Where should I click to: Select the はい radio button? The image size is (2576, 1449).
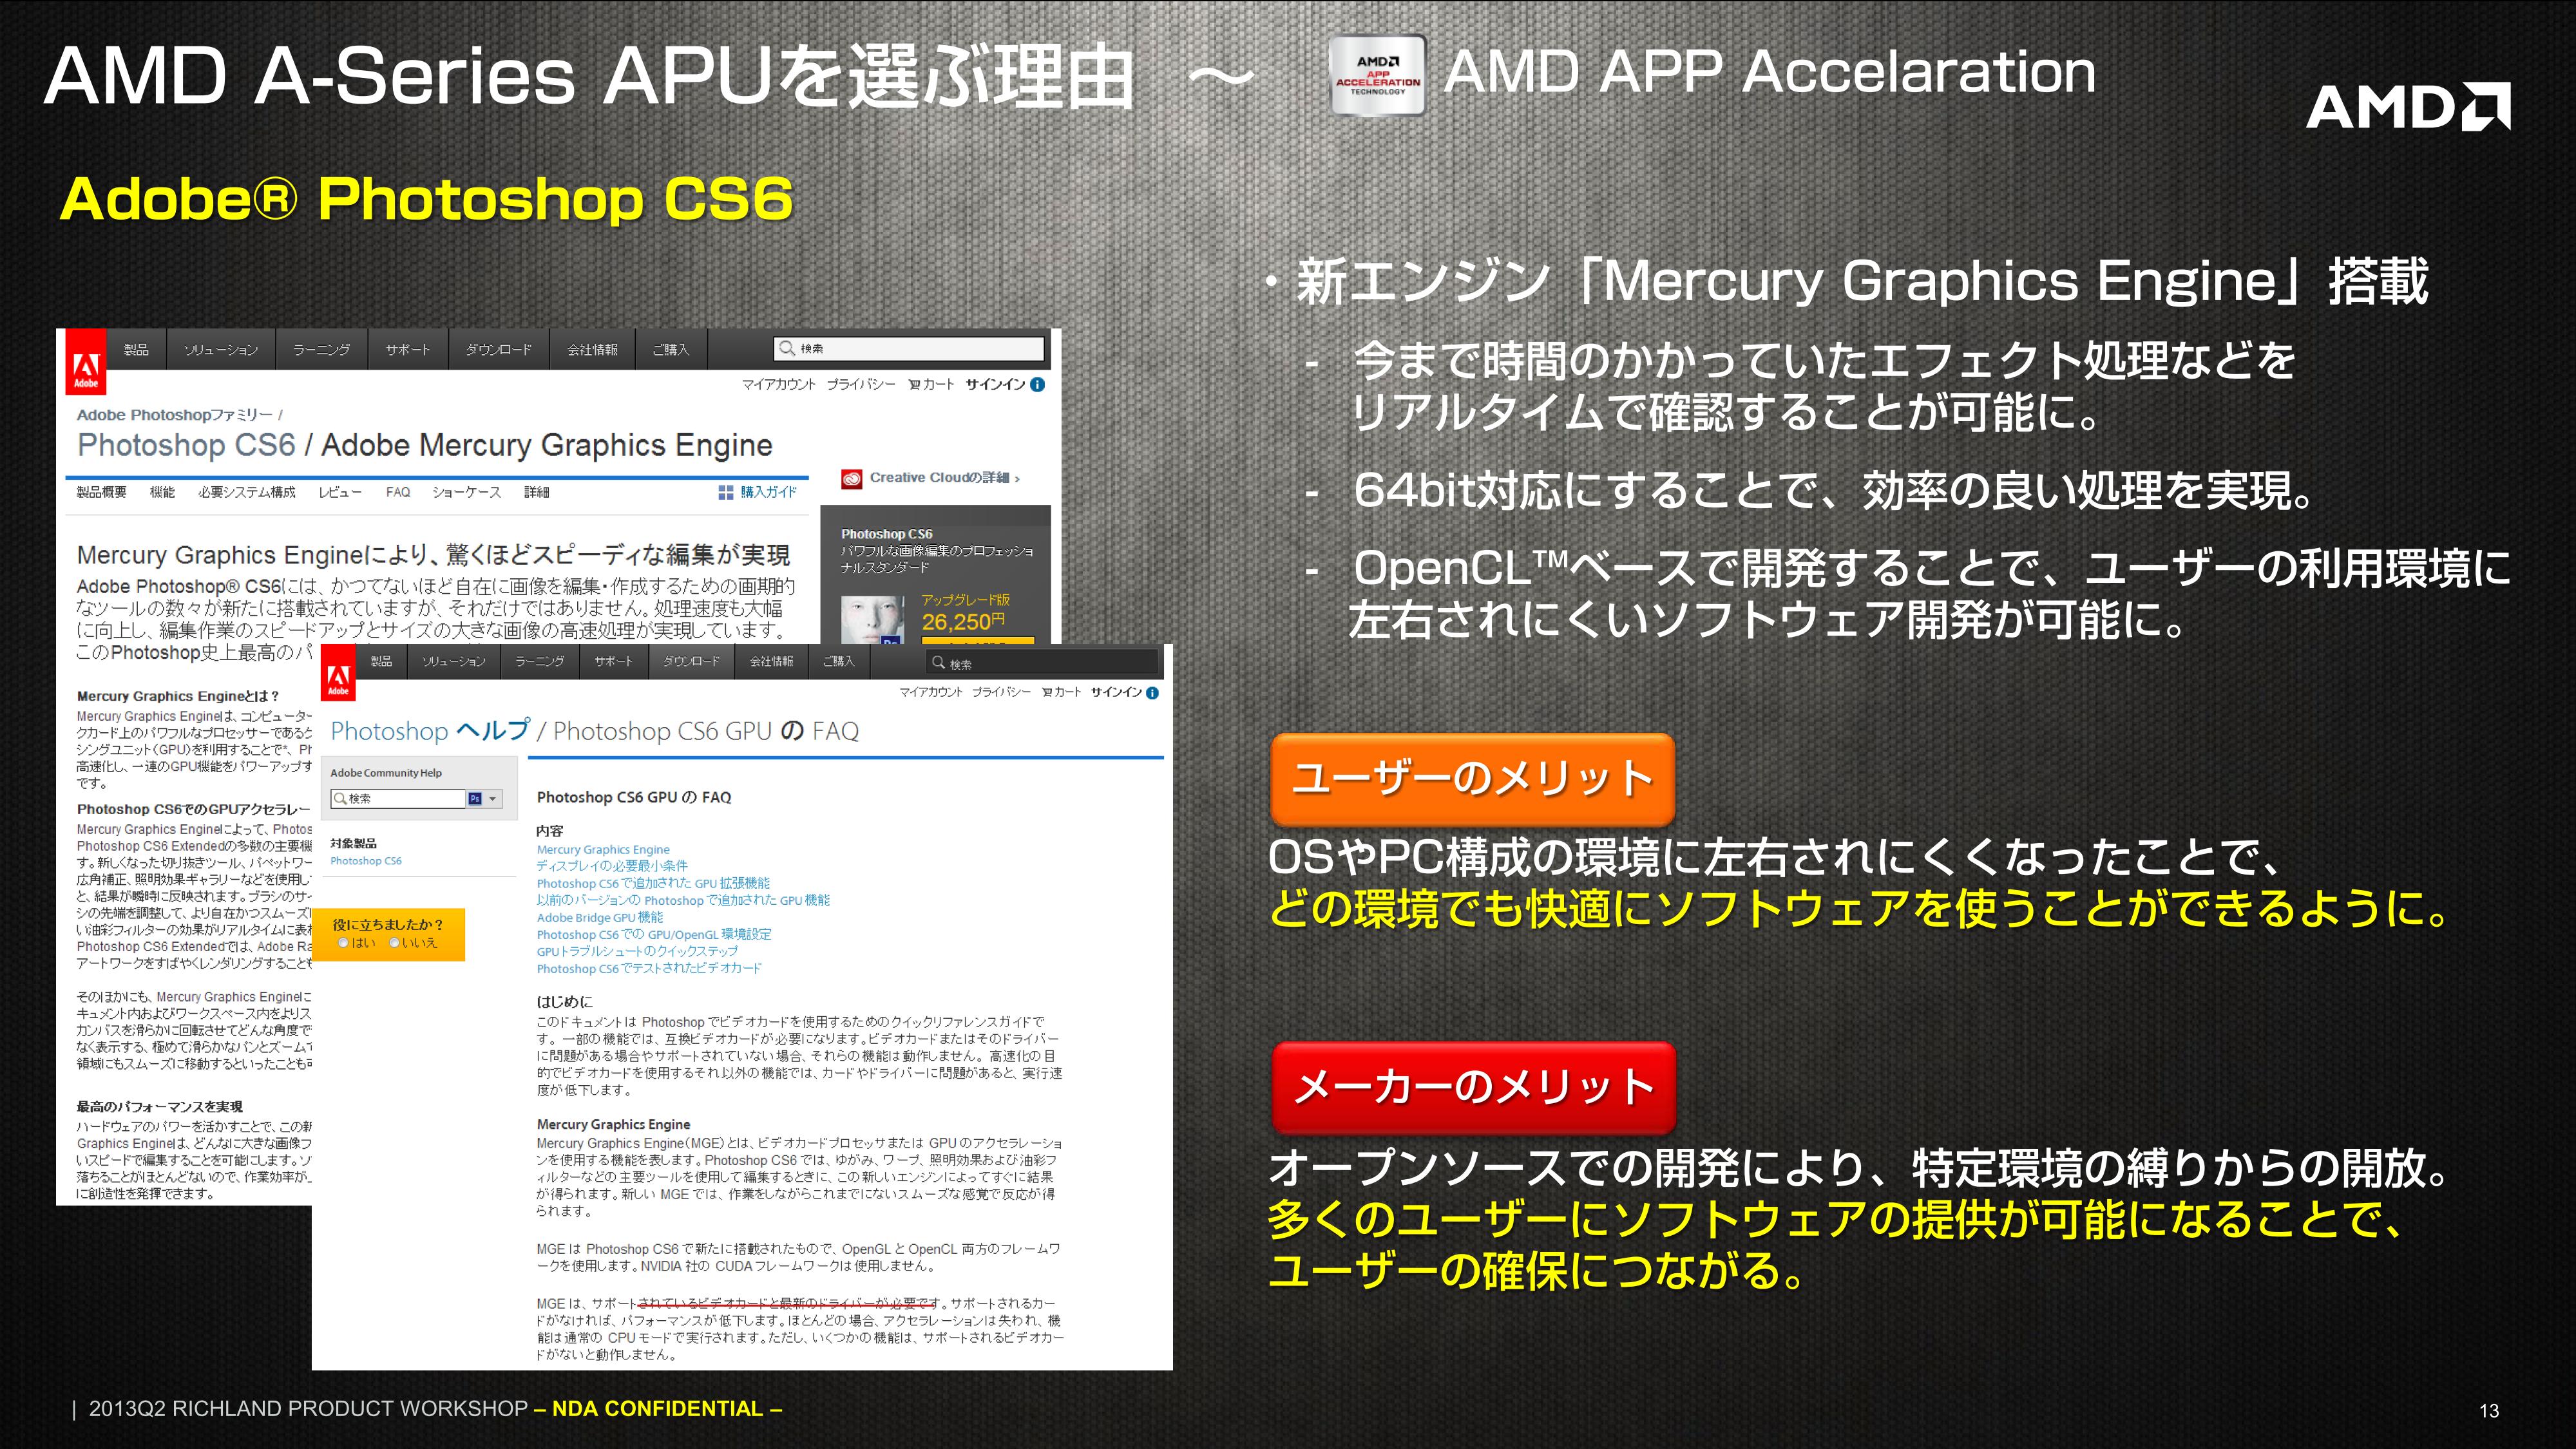[x=343, y=943]
